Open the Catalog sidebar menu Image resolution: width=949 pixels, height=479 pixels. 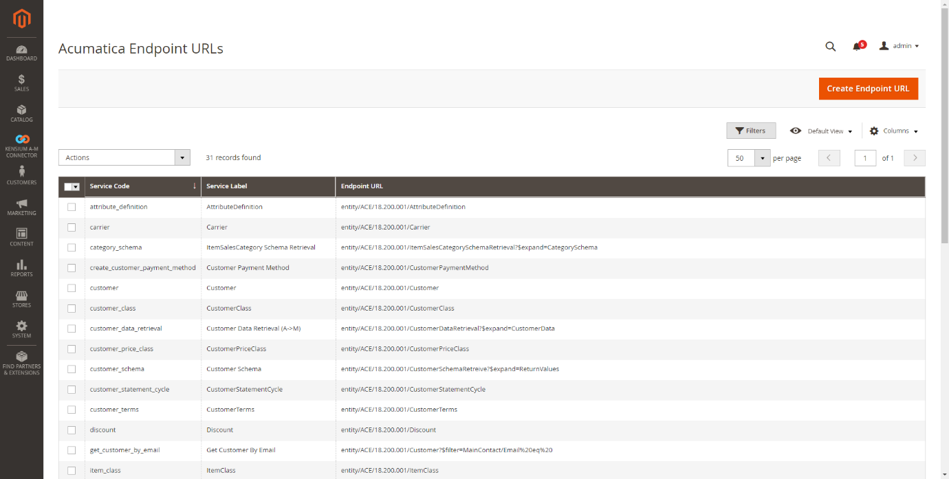(x=21, y=113)
